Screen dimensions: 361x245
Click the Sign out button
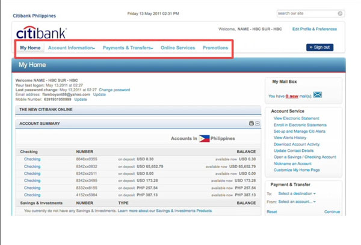coord(319,47)
